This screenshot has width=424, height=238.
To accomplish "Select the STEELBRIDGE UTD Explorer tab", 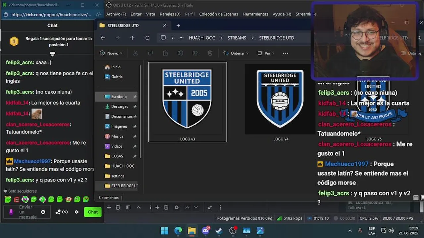I will coord(132,25).
